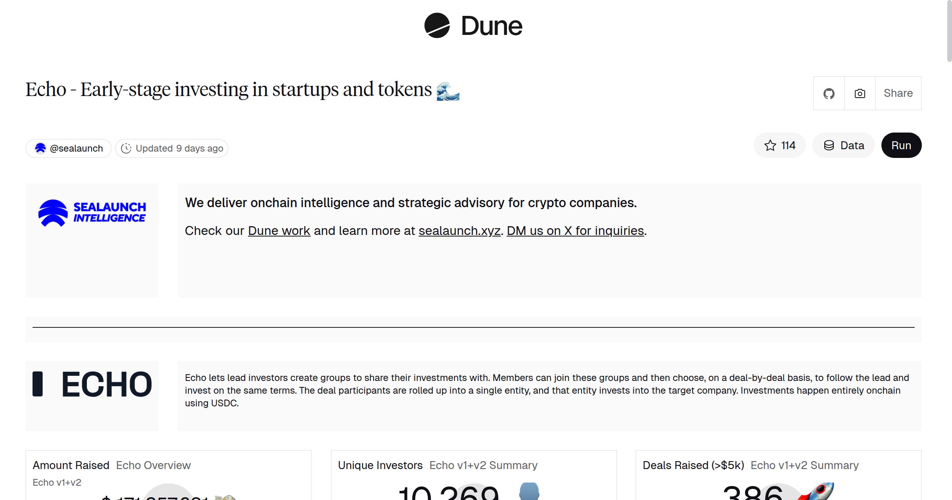Open the @sealaunch creator profile
The width and height of the screenshot is (952, 500).
pos(76,148)
